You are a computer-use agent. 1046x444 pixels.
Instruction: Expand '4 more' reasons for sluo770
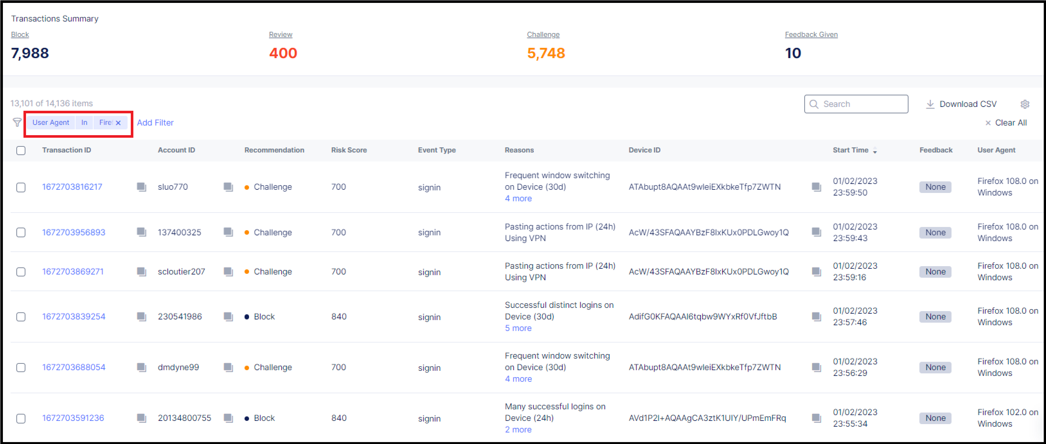click(518, 198)
